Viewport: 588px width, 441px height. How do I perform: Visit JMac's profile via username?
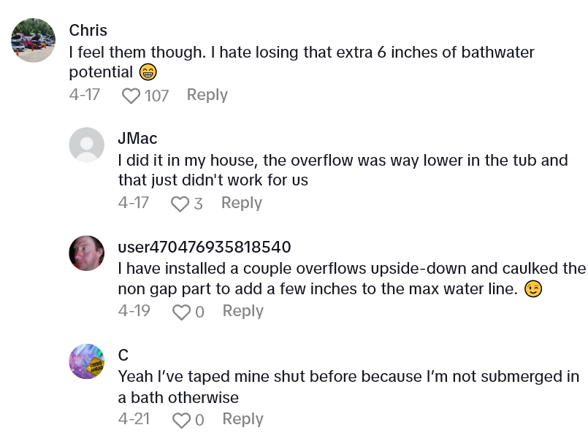click(137, 139)
